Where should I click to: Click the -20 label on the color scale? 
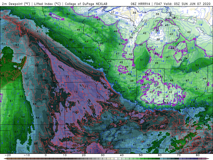pyautogui.click(x=8, y=155)
